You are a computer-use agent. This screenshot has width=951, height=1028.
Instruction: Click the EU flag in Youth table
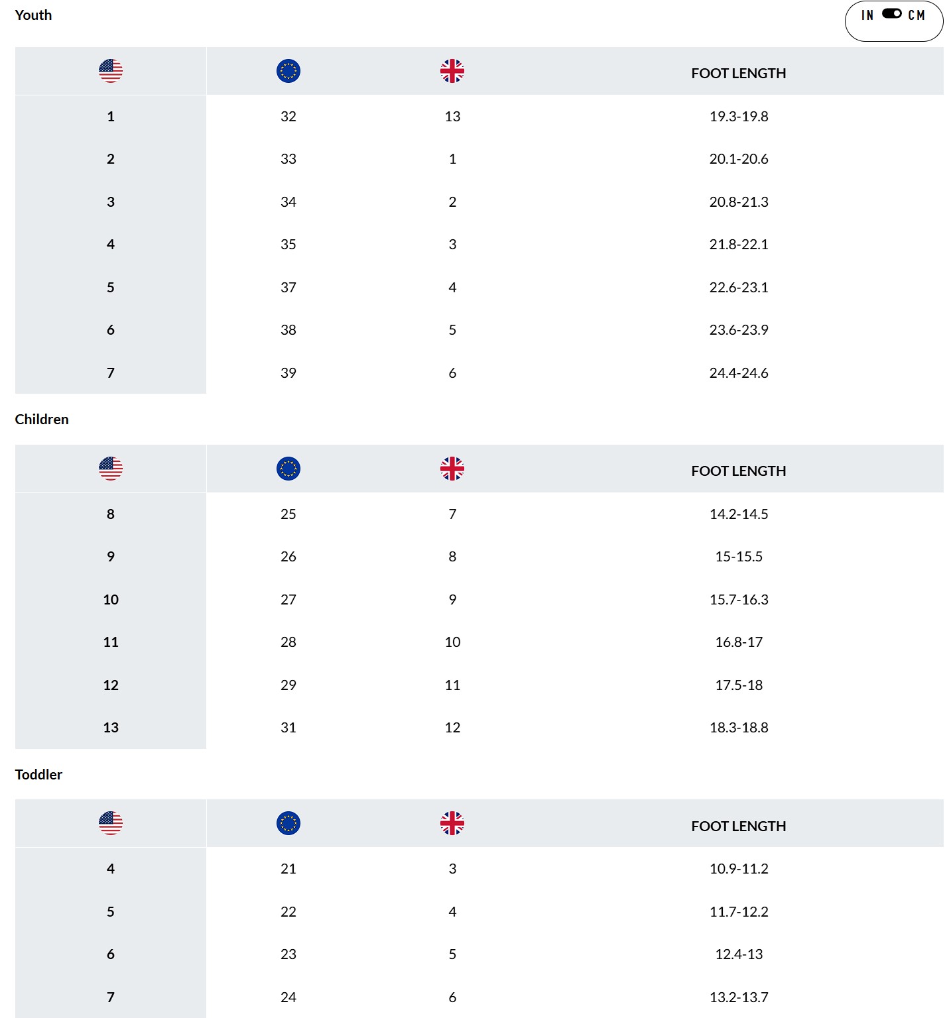tap(288, 71)
